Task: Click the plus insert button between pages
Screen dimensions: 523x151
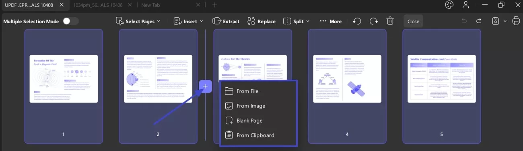Action: pos(205,86)
